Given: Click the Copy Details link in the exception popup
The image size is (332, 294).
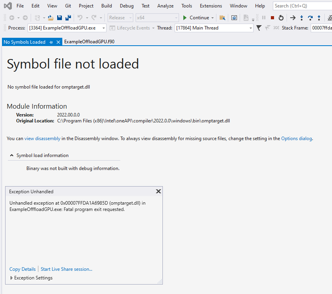Looking at the screenshot, I should (22, 269).
